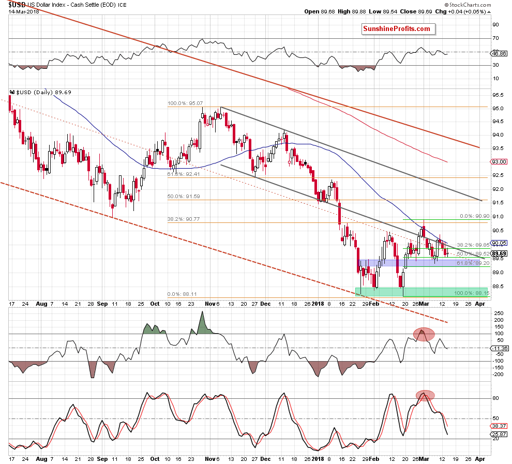The image size is (512, 464).
Task: Click the Low 89.54 value in the header
Action: [383, 12]
